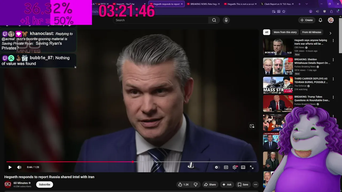Click bubb1e_87 username in chat overlay
Screen dimensions: 342x192
point(41,58)
